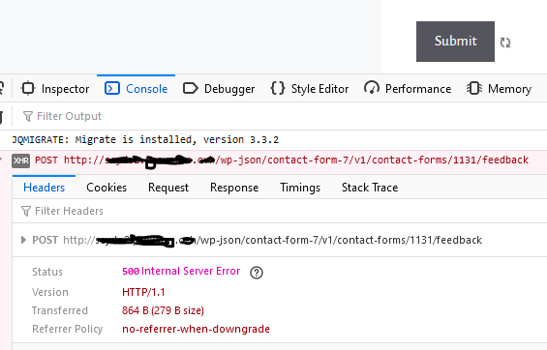Click the funnel icon beside Filter Headers
547x350 pixels.
26,211
